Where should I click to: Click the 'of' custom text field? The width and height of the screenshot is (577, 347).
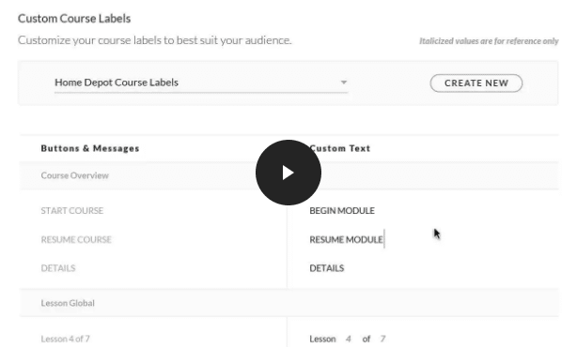tap(366, 339)
